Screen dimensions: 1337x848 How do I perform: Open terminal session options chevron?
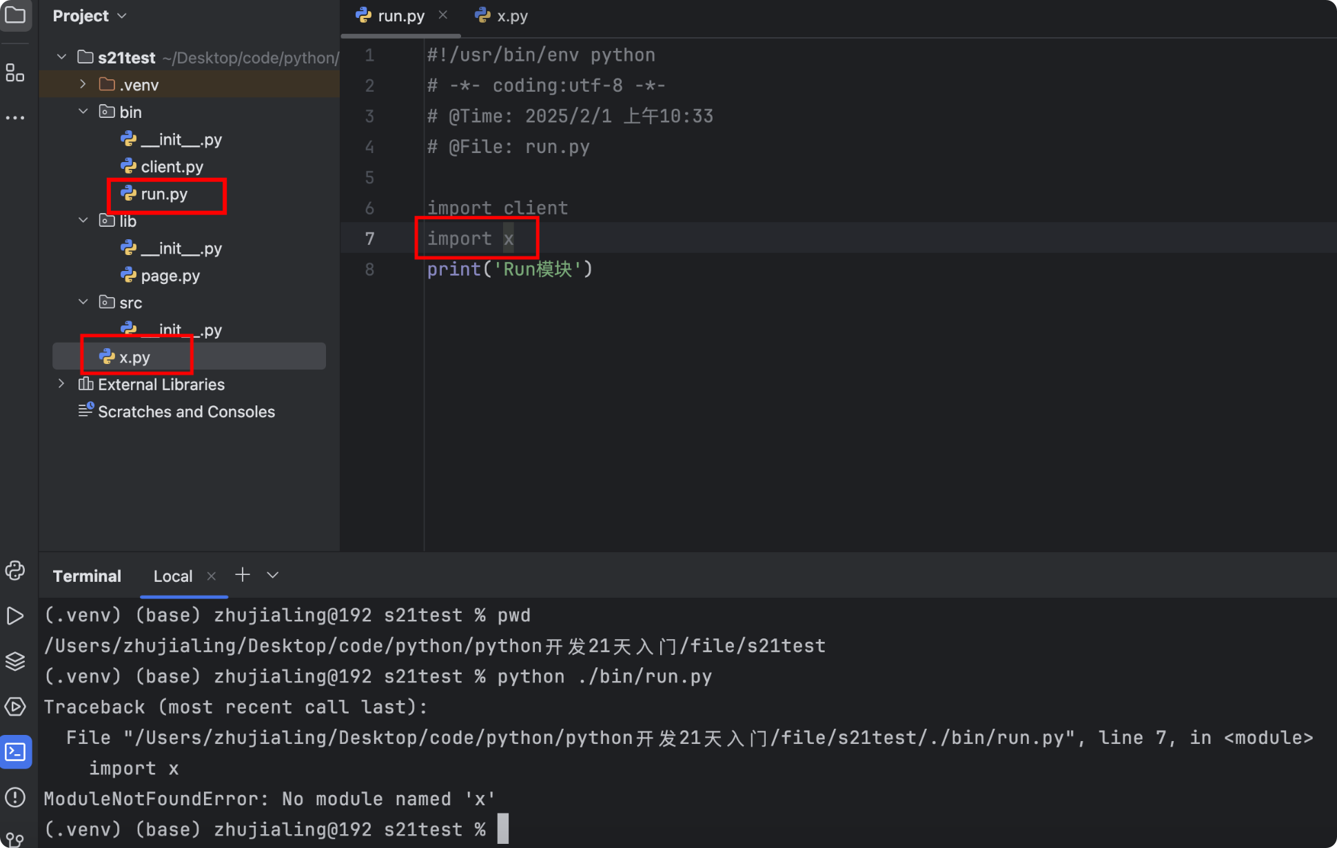273,575
